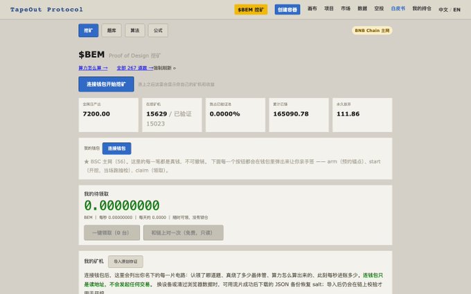Click the 和链上对一次 button

pyautogui.click(x=184, y=233)
